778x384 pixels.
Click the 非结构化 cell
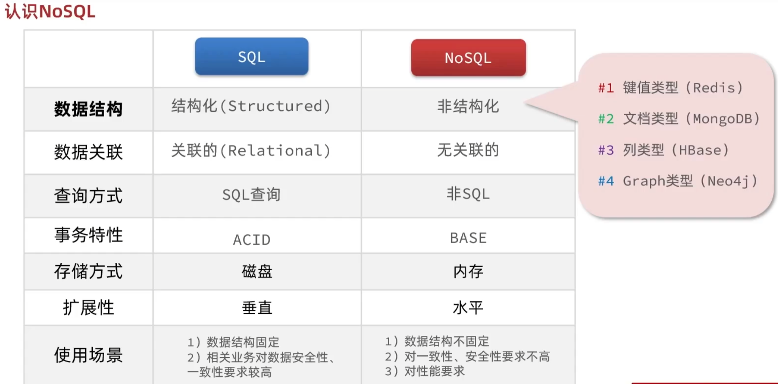468,107
